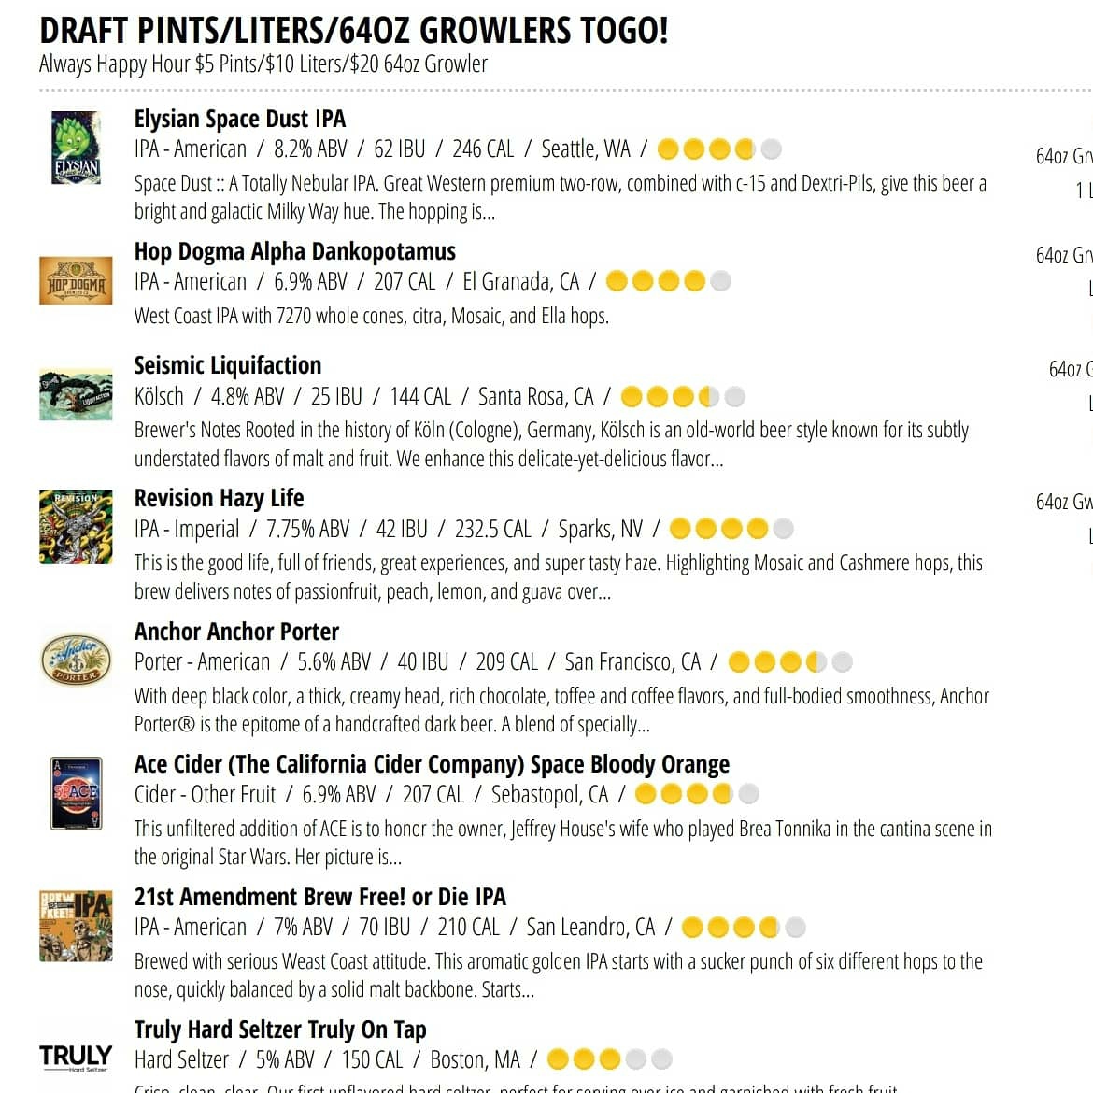Click the Draft Pints/Liters/64oz Growlers heading
The width and height of the screenshot is (1093, 1093).
[353, 31]
